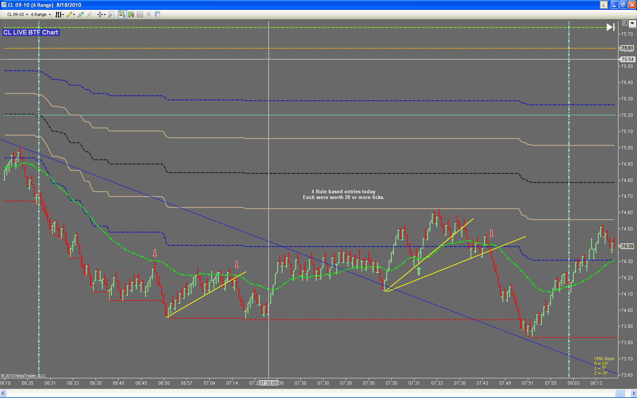
Task: Click the 08:13 time axis label
Action: click(596, 383)
